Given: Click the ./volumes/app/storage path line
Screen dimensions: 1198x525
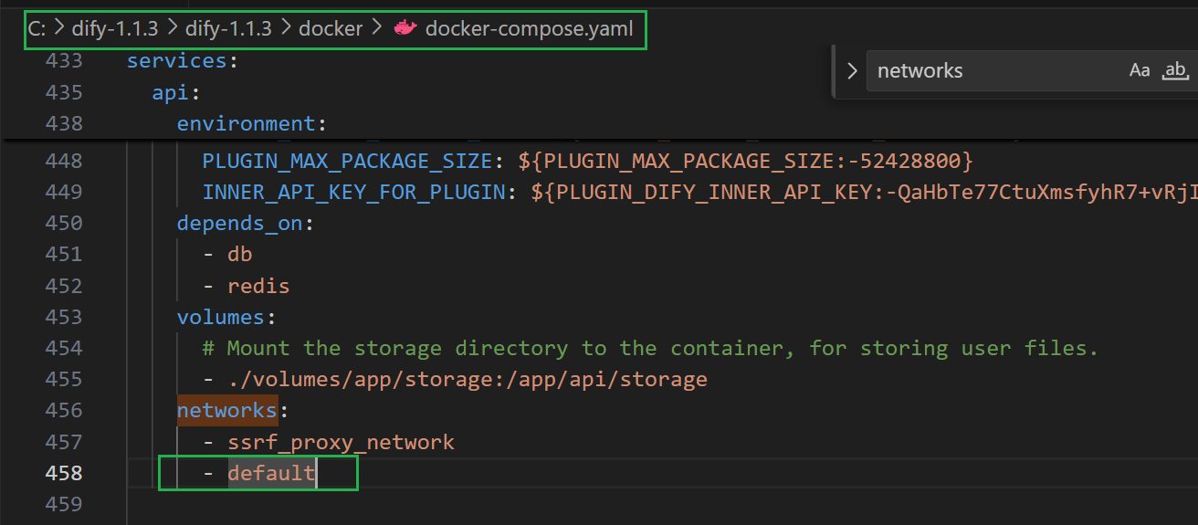Looking at the screenshot, I should pyautogui.click(x=455, y=379).
